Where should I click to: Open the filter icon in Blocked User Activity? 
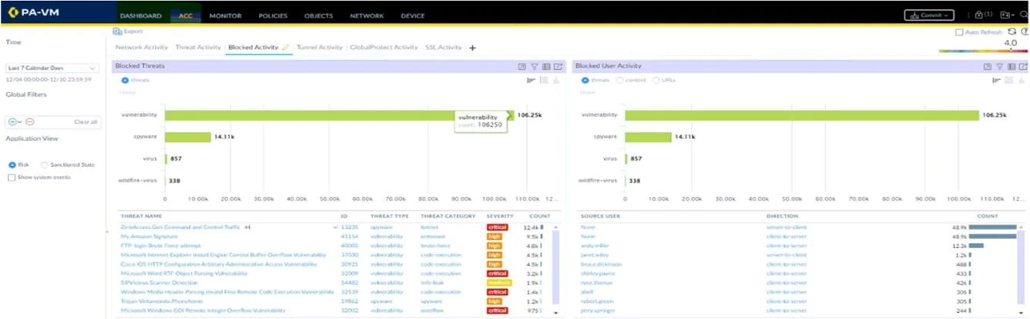(999, 67)
